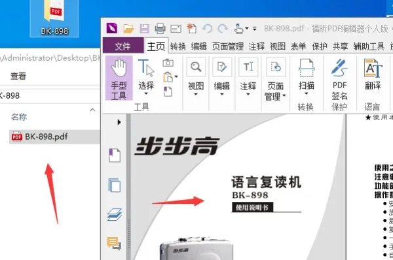
Task: Click the snapshot camera icon
Action: click(168, 63)
